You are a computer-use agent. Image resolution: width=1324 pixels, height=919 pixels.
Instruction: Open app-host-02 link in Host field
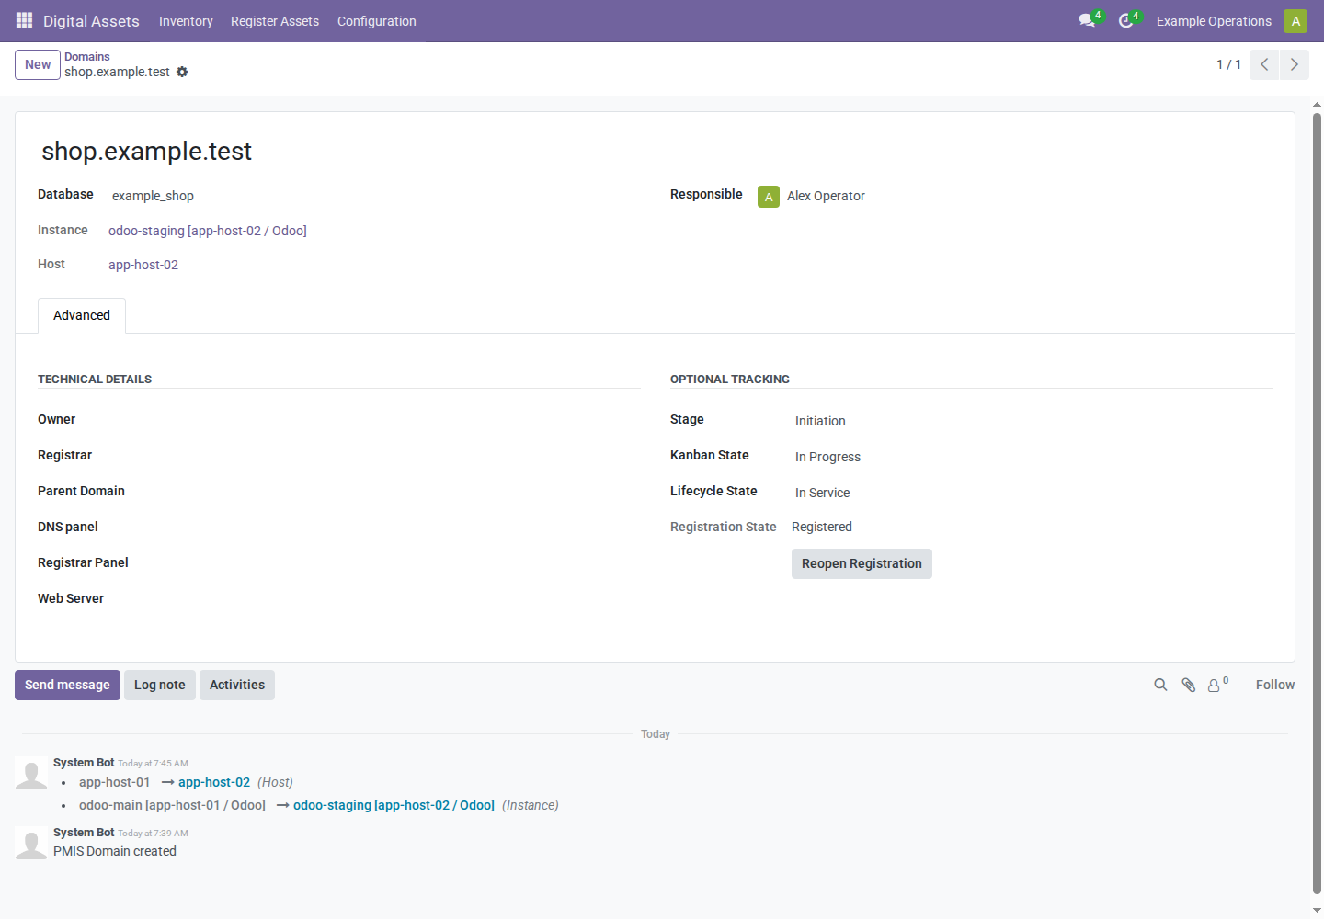[x=143, y=265]
